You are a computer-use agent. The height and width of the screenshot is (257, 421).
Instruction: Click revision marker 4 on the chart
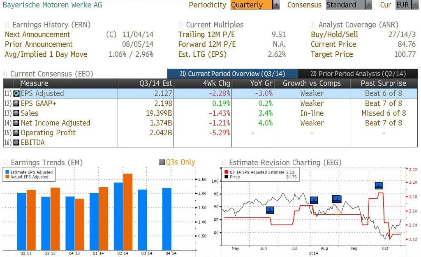coord(314,200)
